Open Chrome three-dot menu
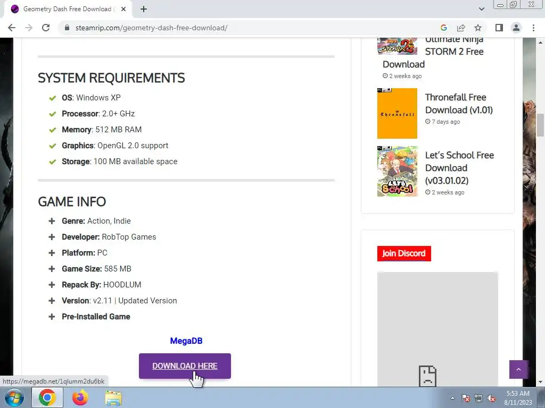 533,28
